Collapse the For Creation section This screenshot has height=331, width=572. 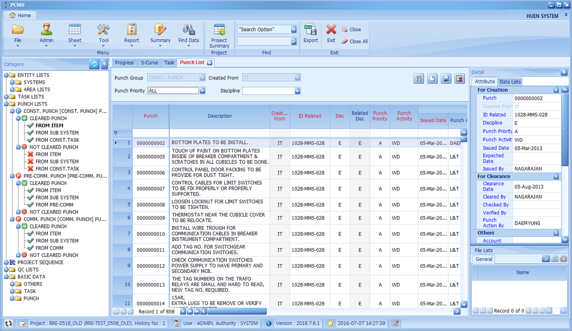(x=556, y=90)
